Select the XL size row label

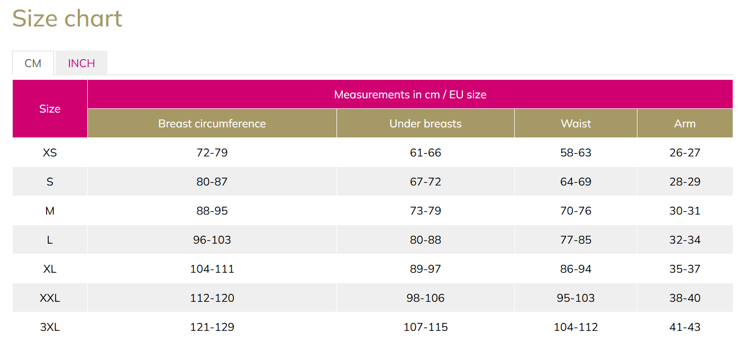pos(50,269)
